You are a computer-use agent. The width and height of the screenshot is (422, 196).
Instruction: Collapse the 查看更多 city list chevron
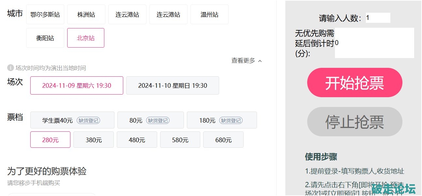[260, 61]
